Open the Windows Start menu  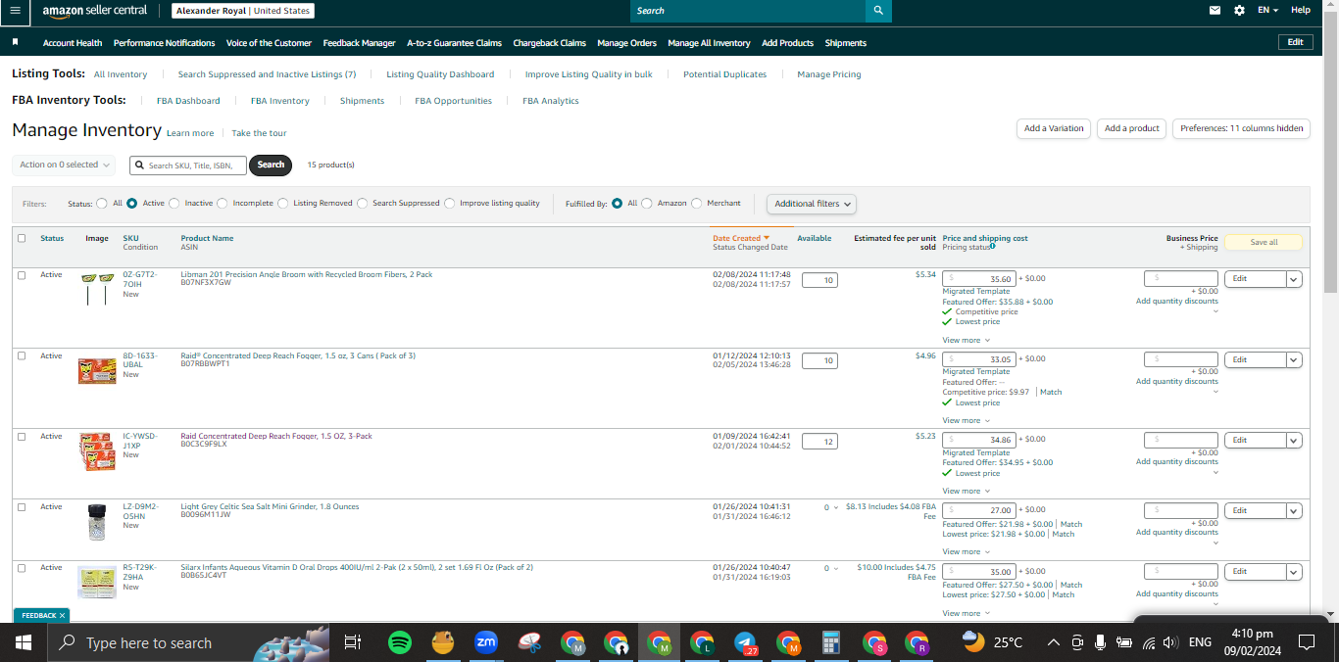pyautogui.click(x=24, y=642)
